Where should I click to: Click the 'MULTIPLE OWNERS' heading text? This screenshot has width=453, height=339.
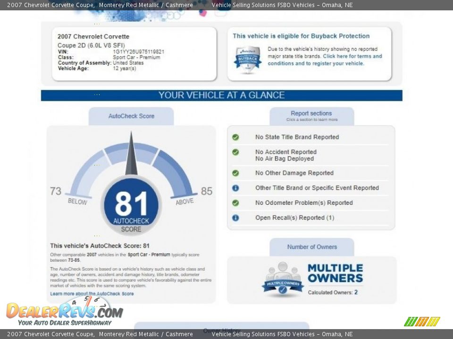(335, 273)
